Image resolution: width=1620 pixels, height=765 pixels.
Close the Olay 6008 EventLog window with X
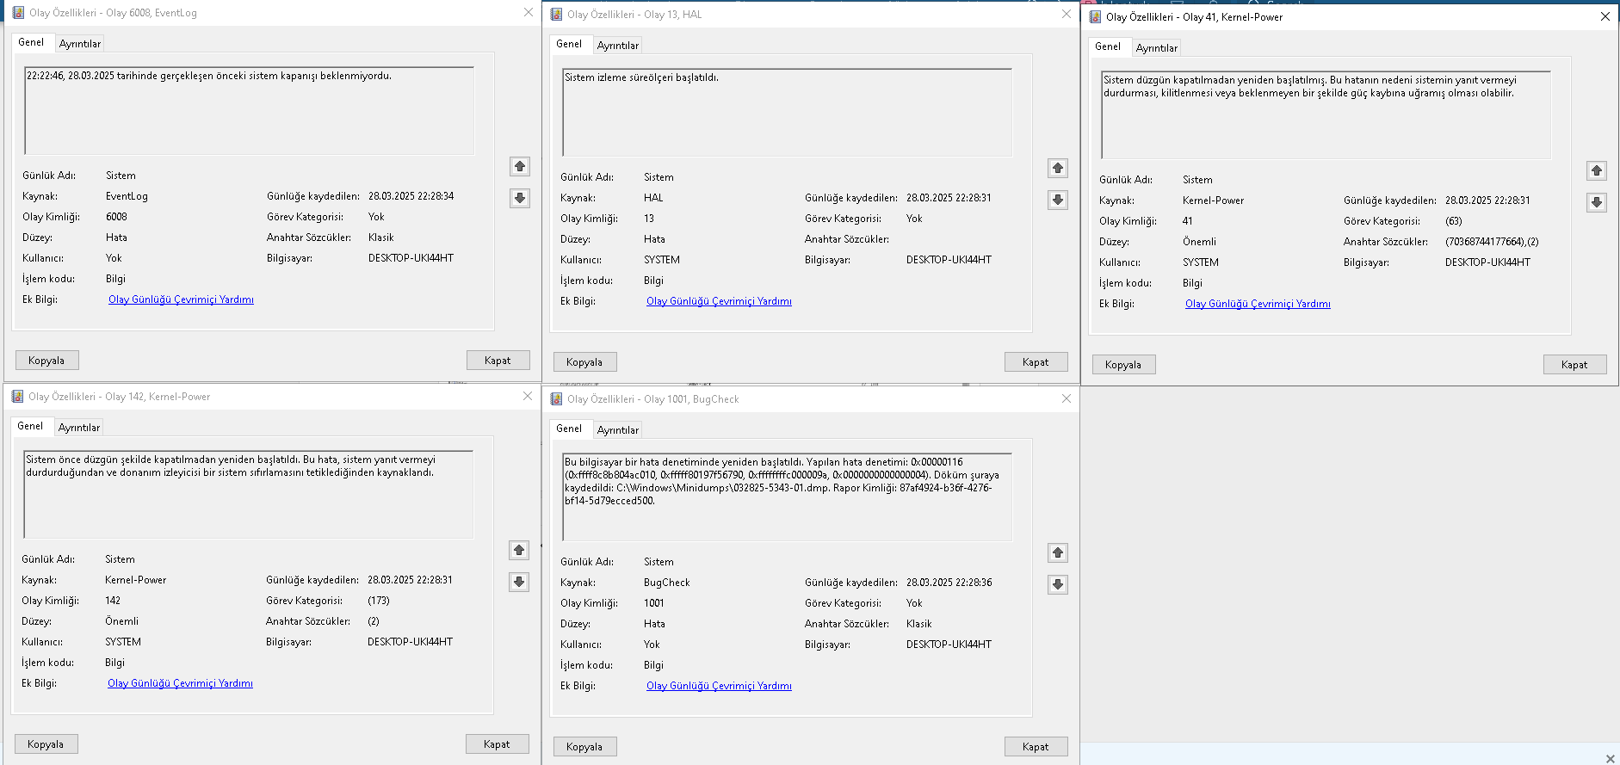point(529,13)
